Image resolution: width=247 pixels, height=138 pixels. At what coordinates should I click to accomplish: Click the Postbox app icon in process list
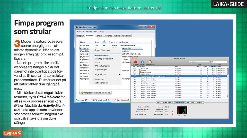point(140,70)
